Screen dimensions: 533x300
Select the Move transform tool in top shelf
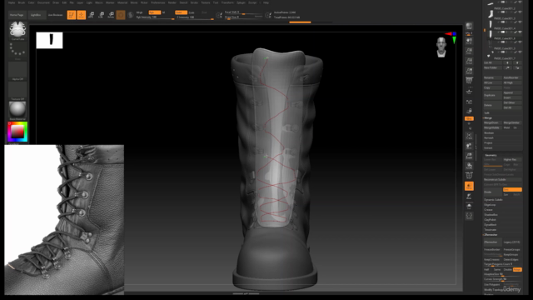point(91,15)
